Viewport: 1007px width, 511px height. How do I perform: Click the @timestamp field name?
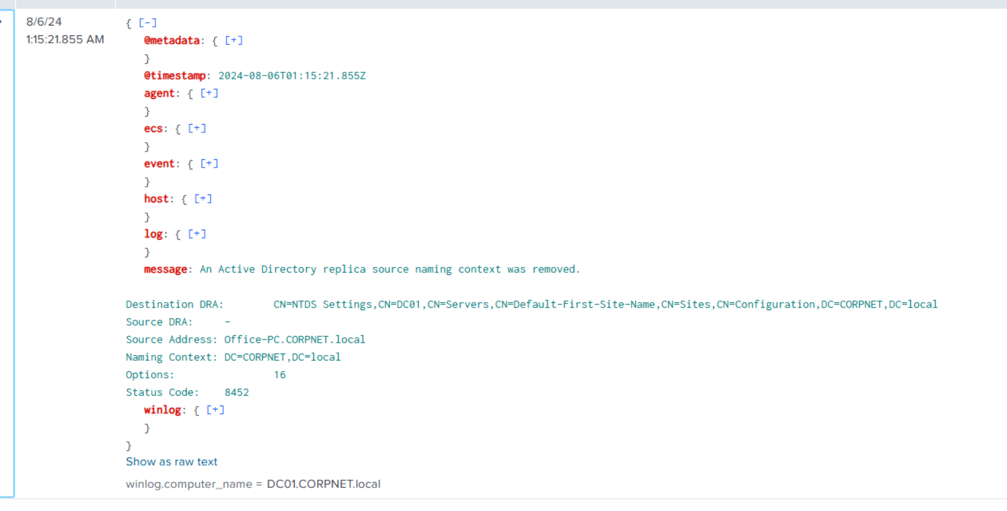(175, 75)
